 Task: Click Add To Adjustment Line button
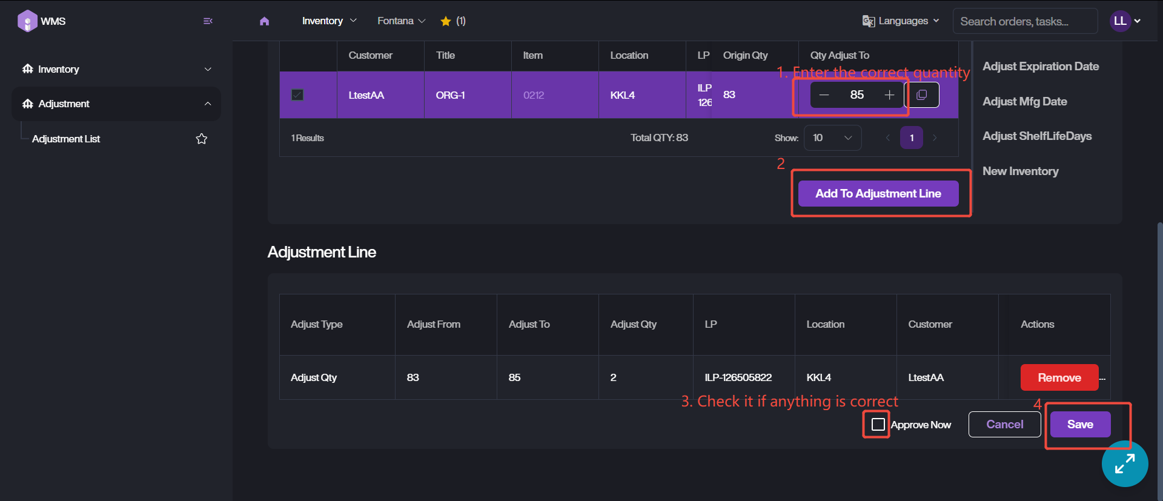pyautogui.click(x=878, y=194)
